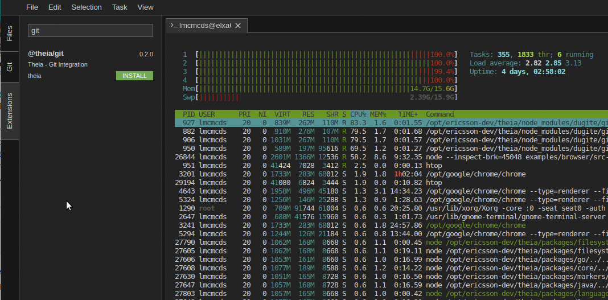Screen dimensions: 608x300
Task: Select process row with PID 950
Action: (391, 149)
